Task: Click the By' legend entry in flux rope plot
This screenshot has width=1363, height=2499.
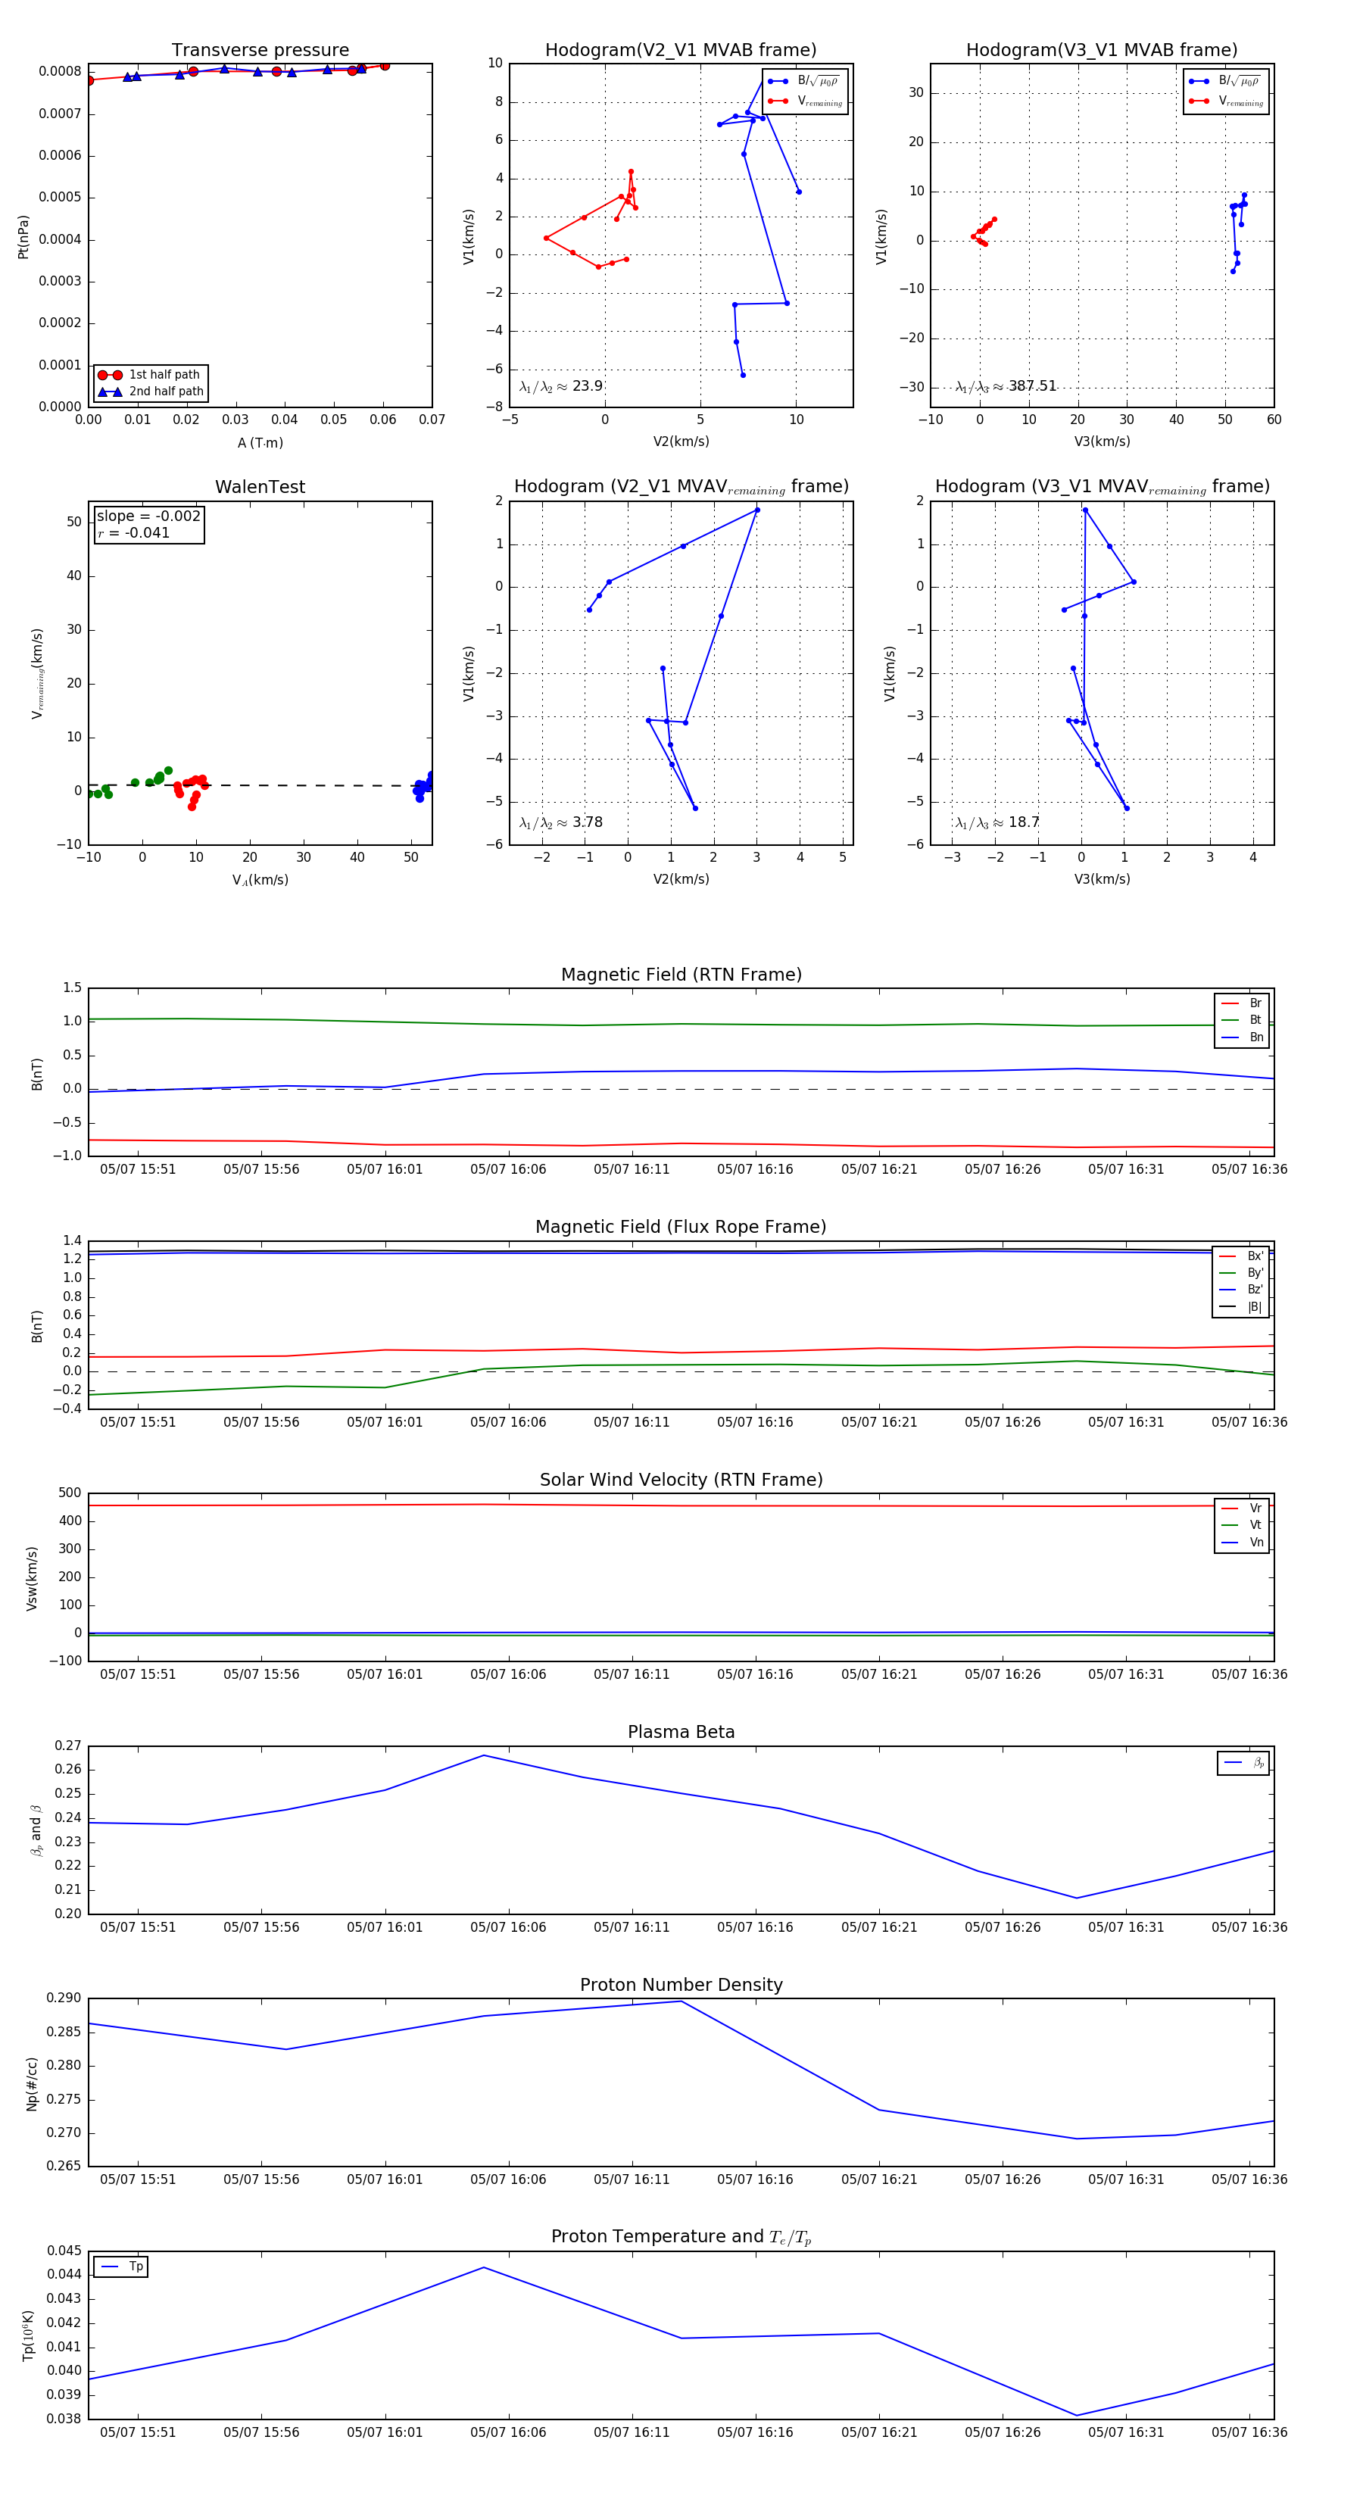Action: point(1242,1273)
